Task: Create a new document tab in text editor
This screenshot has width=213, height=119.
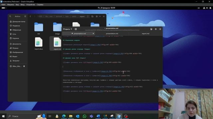Action: coord(76,29)
